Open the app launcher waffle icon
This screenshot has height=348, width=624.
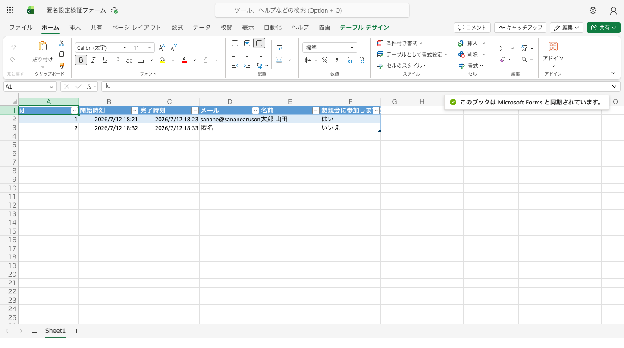(x=10, y=10)
